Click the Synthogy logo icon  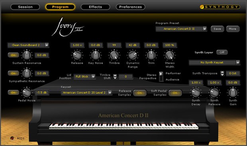point(202,7)
